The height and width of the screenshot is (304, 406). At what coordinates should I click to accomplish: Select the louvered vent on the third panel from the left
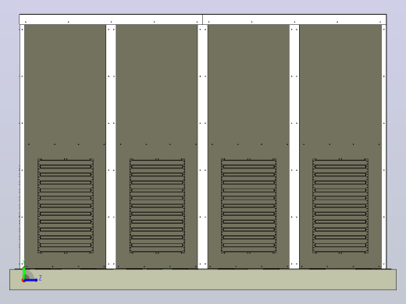click(x=249, y=206)
